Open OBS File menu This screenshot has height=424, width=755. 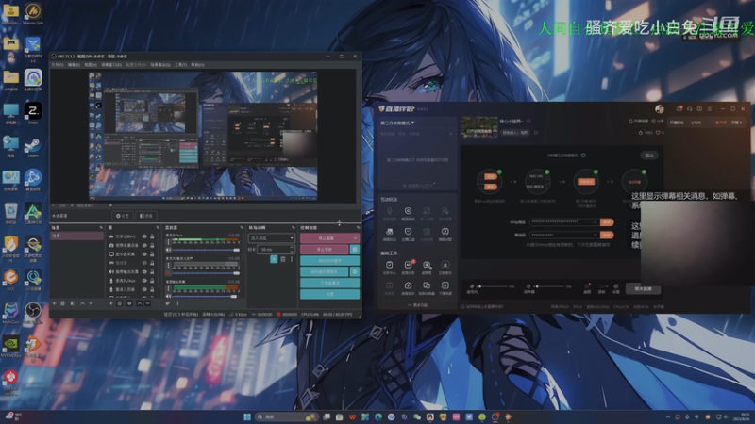(58, 64)
